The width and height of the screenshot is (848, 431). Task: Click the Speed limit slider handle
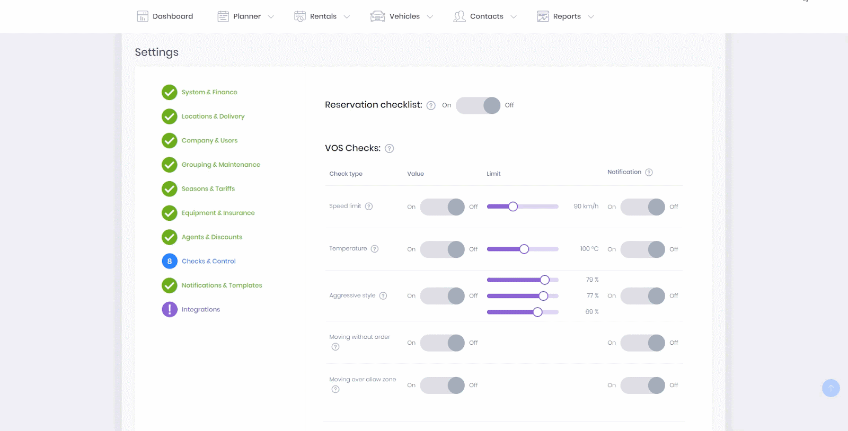point(513,206)
